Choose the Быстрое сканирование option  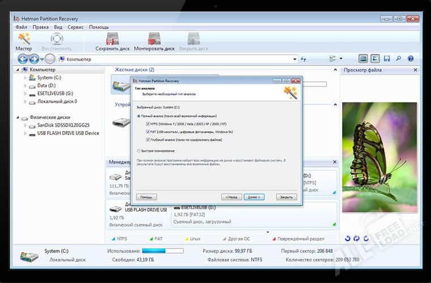click(139, 151)
